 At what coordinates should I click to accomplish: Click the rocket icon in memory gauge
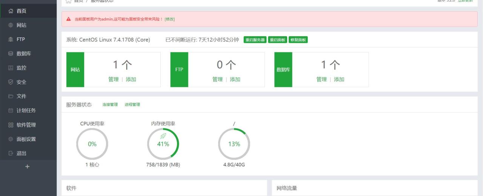tap(163, 136)
